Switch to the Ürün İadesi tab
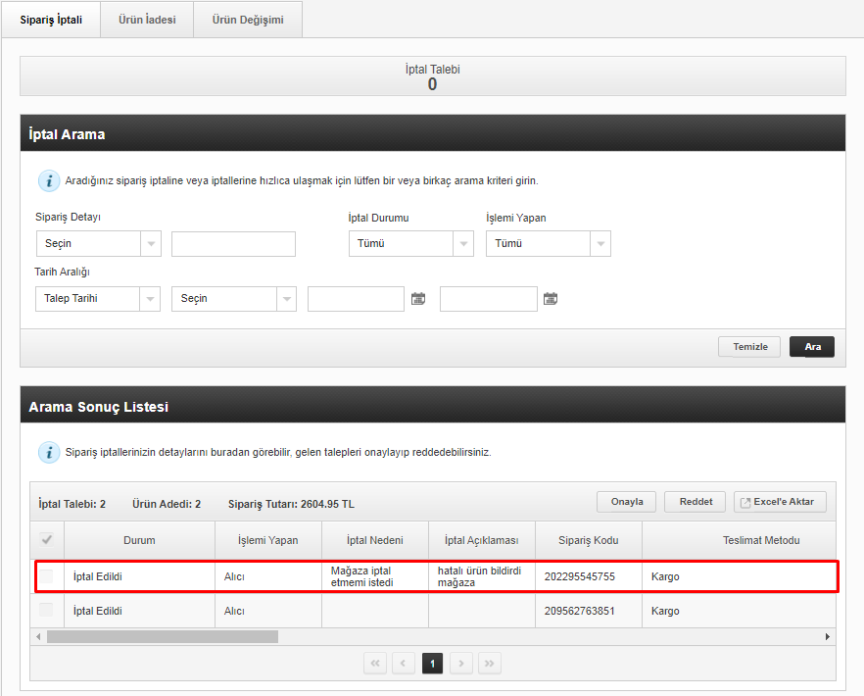Viewport: 864px width, 696px height. (147, 20)
